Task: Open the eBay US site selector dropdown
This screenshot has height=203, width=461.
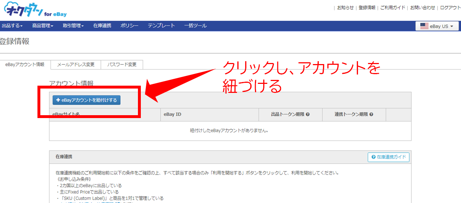Action: tap(437, 26)
